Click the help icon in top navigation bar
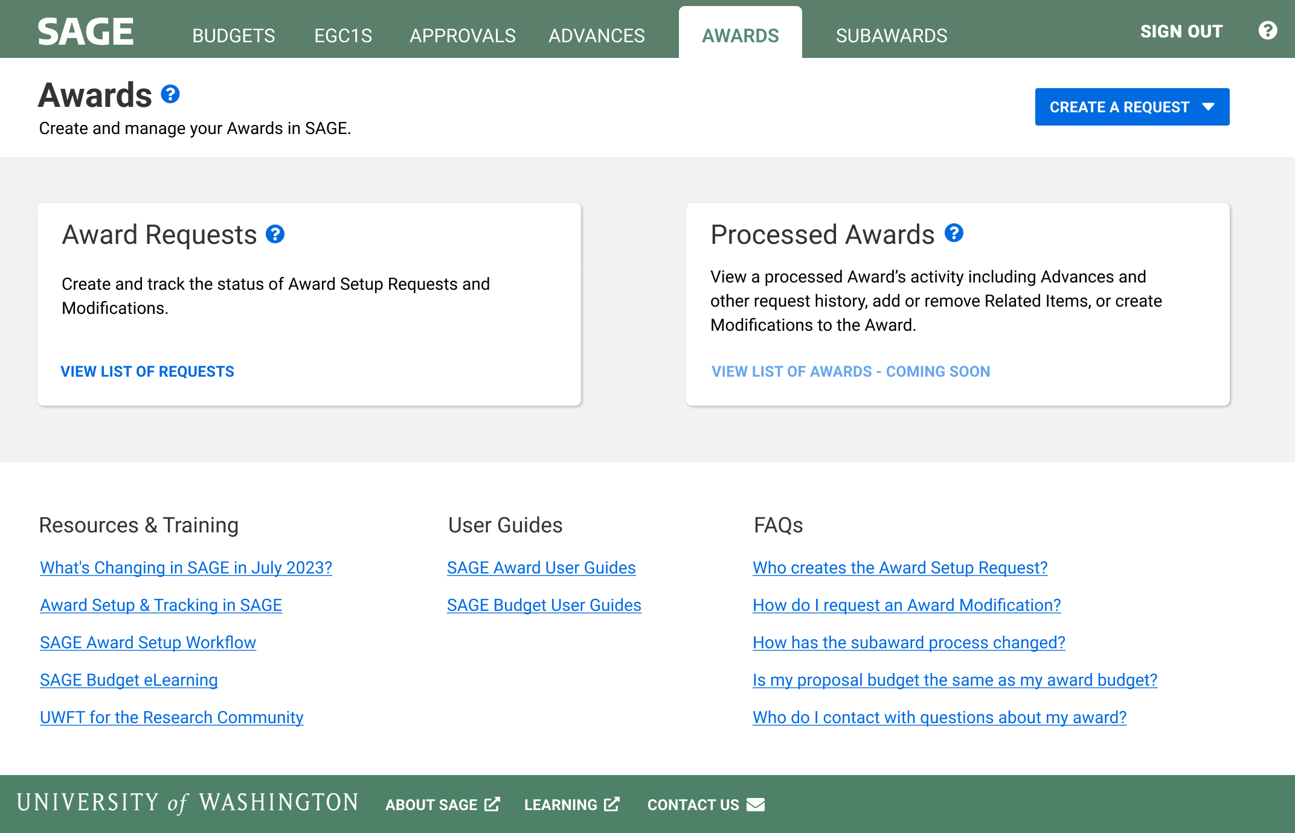The width and height of the screenshot is (1295, 833). [x=1267, y=30]
